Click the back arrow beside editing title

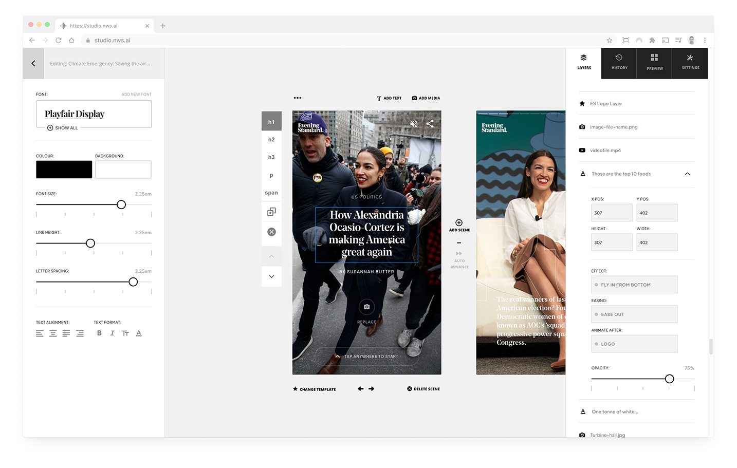click(33, 64)
